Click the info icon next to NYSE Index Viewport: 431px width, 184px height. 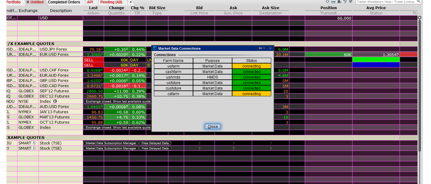pyautogui.click(x=55, y=101)
